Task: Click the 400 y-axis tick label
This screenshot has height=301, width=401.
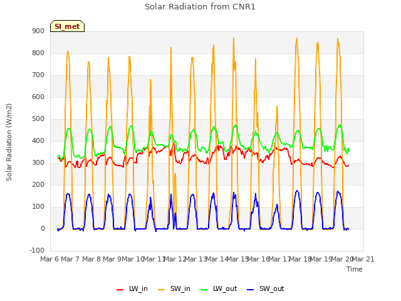Action: click(38, 140)
